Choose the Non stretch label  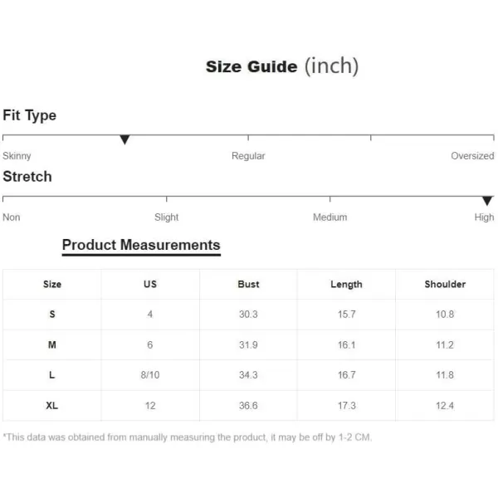point(12,217)
